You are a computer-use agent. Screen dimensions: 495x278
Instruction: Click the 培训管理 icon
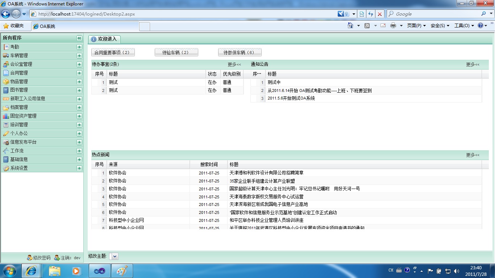click(6, 125)
